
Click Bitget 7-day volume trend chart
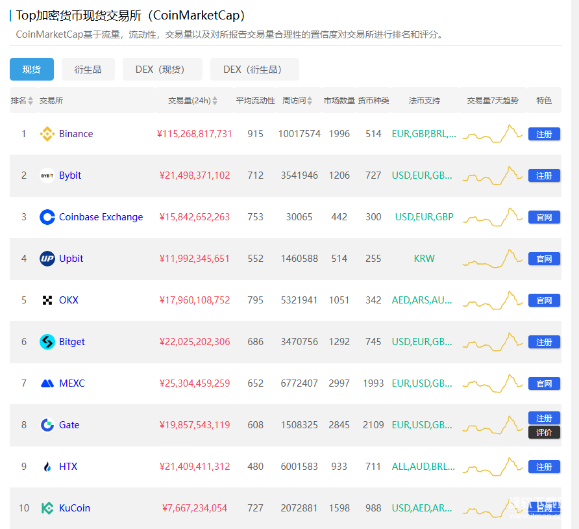tap(493, 342)
